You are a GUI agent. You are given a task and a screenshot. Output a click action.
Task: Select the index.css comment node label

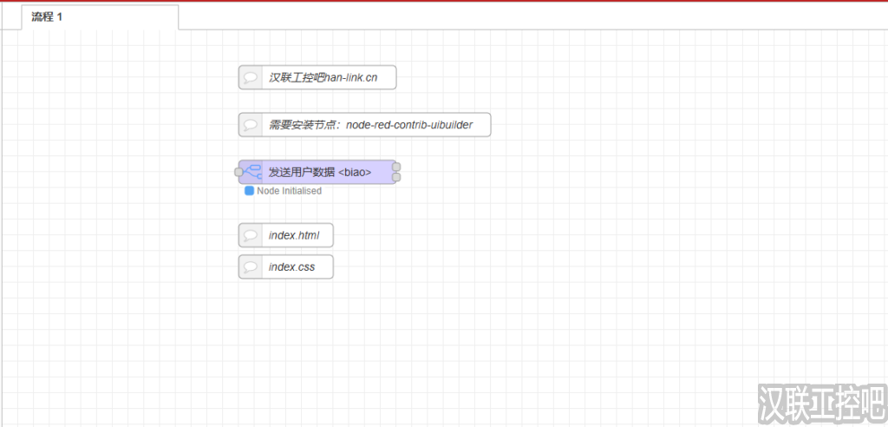[x=291, y=266]
